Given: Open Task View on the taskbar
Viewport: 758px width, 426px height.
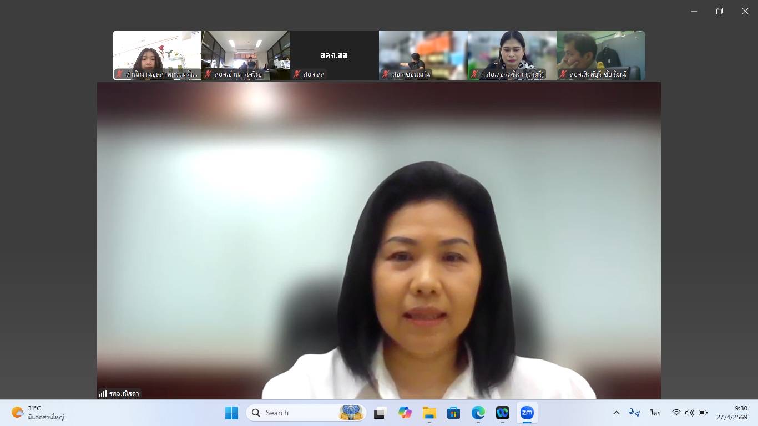Looking at the screenshot, I should [380, 413].
